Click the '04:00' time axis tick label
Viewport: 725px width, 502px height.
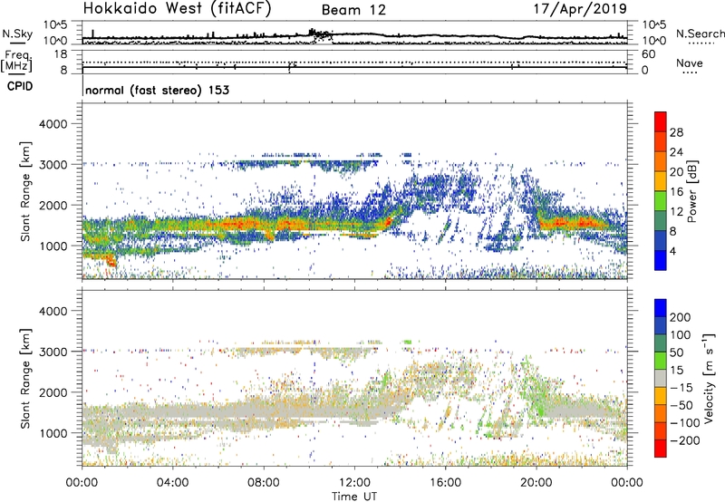pos(172,483)
